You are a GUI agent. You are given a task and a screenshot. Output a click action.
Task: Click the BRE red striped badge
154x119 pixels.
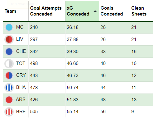[9, 112]
